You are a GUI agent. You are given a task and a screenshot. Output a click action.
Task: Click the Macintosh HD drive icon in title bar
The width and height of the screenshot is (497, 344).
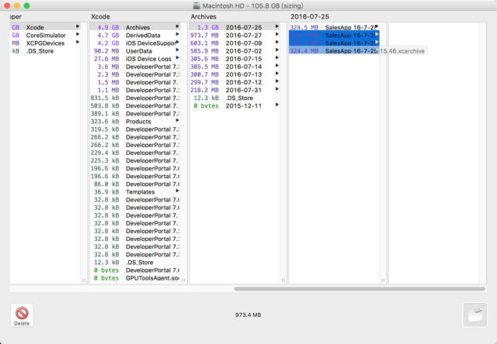pos(196,5)
